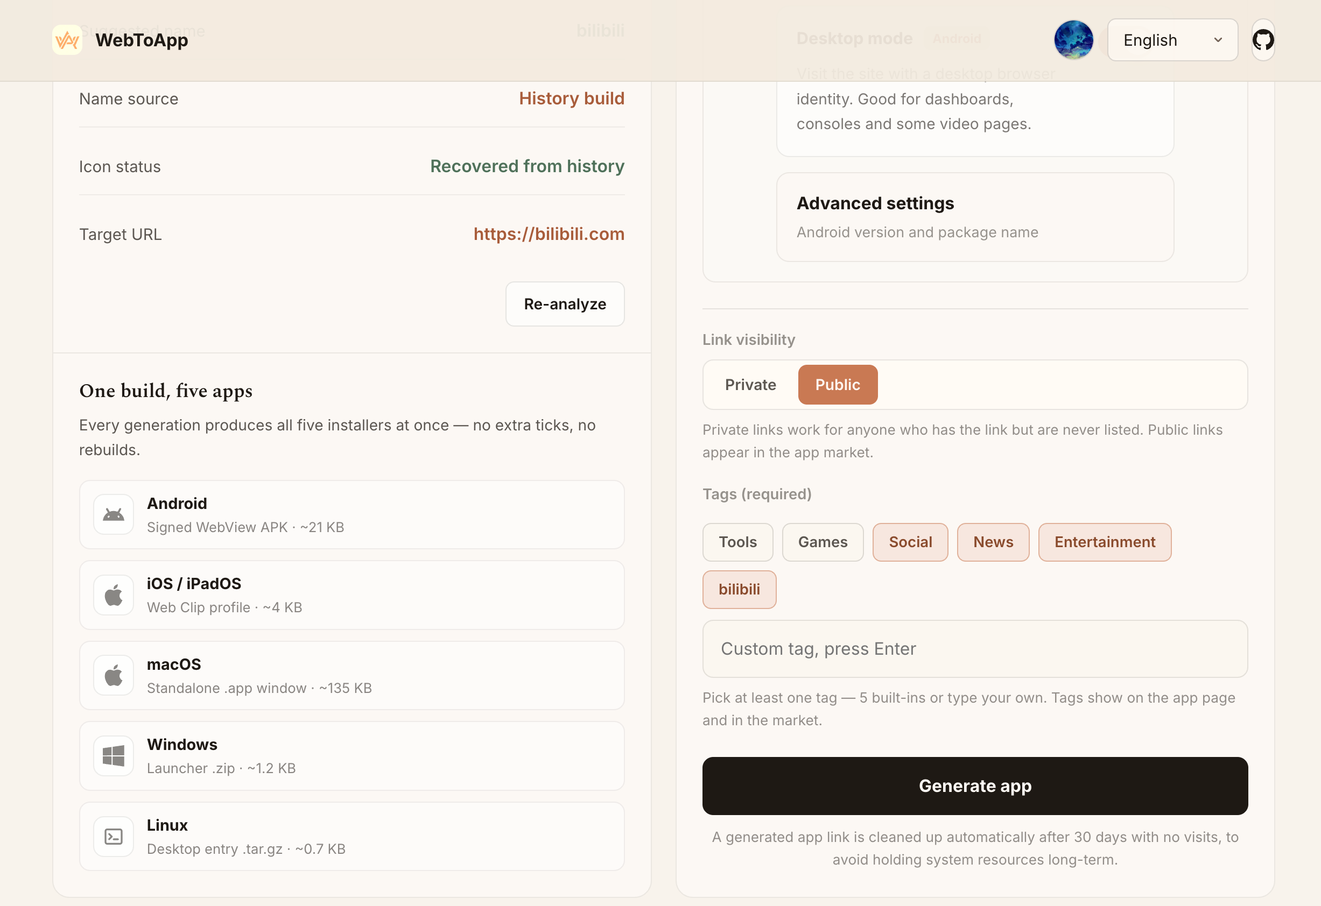Viewport: 1321px width, 906px height.
Task: Click the Desktop entry .tar.gz description
Action: click(x=246, y=848)
